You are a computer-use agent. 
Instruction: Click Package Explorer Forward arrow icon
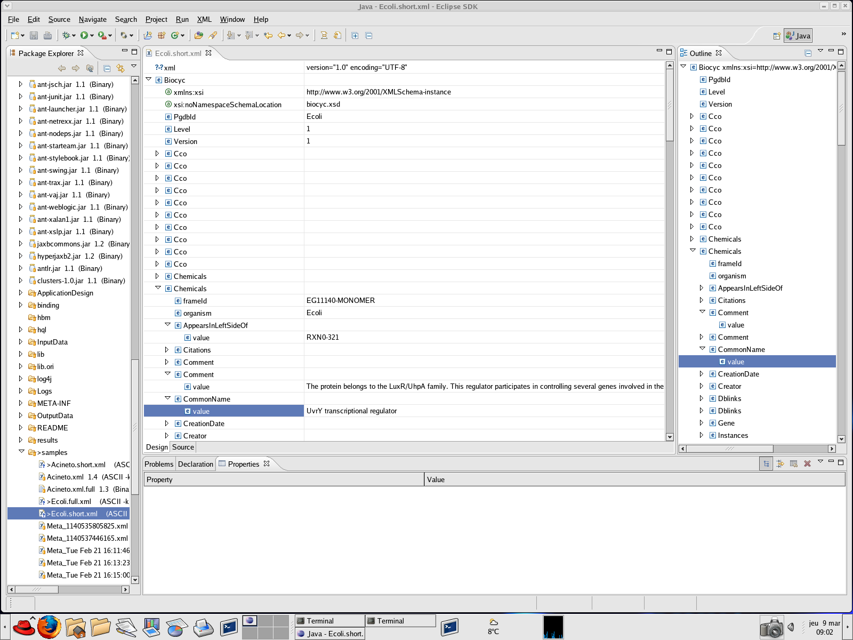tap(76, 68)
